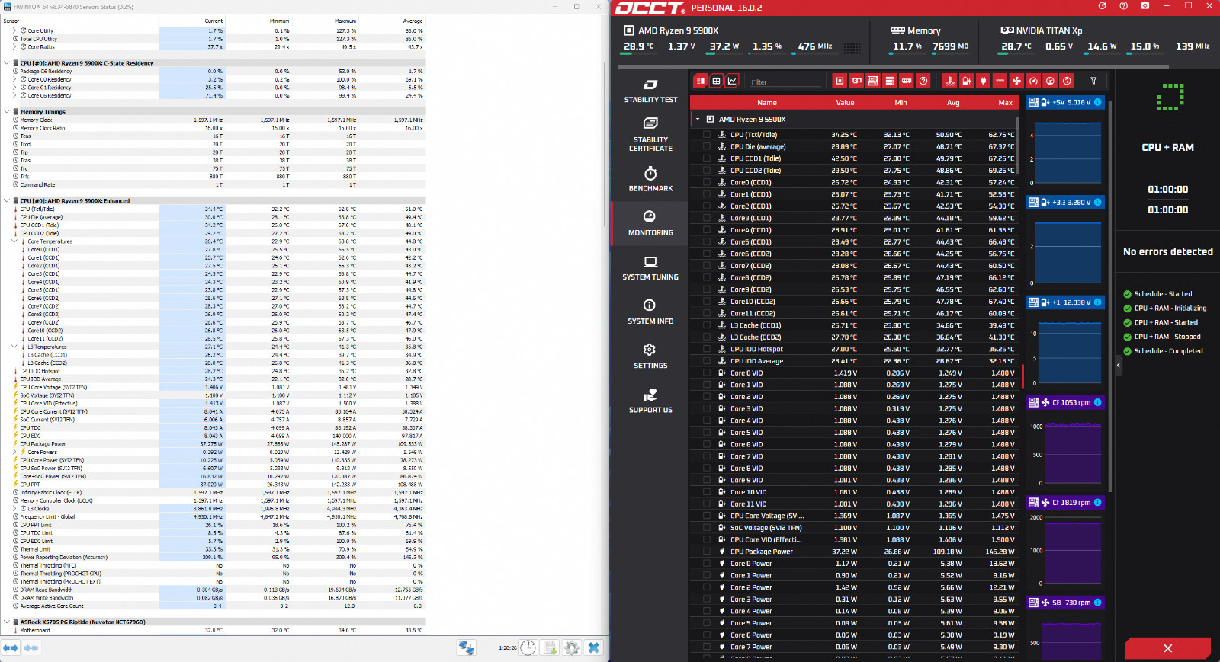Collapse AMD Ryzen 9 5900X Enhanced group in HWiNFO
The height and width of the screenshot is (662, 1220).
tap(7, 201)
